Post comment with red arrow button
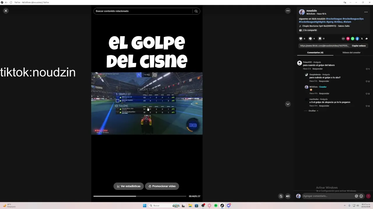This screenshot has width=373, height=209. pyautogui.click(x=368, y=196)
